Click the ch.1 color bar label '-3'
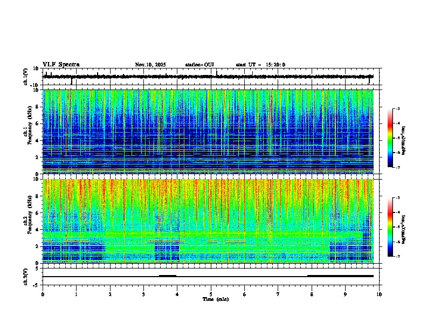Image resolution: width=427 pixels, height=330 pixels. 397,108
